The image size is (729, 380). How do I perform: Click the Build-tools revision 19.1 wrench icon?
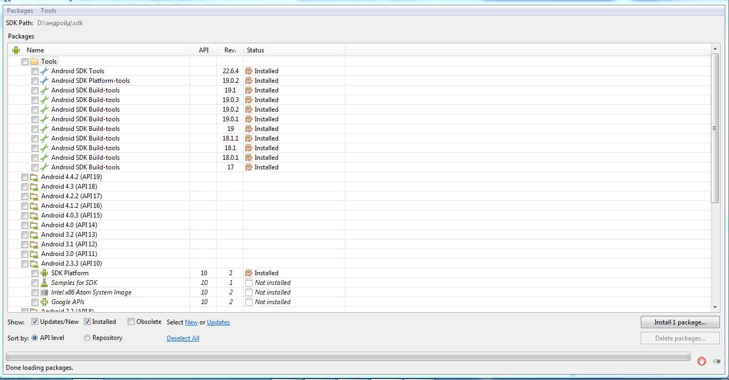44,90
